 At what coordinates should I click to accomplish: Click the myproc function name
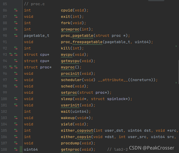coord(68,67)
